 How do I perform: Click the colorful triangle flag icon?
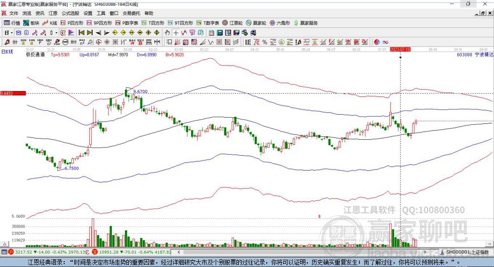71,33
